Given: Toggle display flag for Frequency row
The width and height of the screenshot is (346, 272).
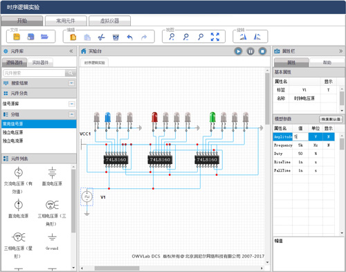Looking at the screenshot, I should tap(329, 145).
